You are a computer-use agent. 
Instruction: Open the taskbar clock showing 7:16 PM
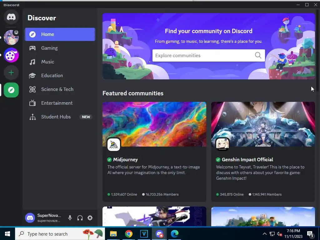(293, 234)
